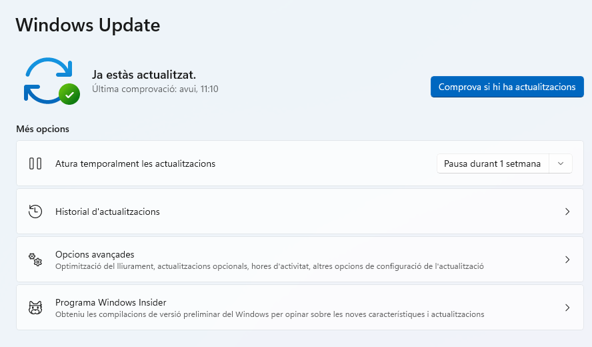
Task: Click the pause icon beside Atura temporalment
Action: coord(35,163)
